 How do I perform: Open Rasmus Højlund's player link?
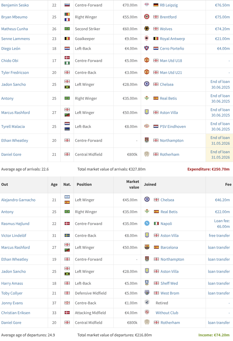[x=15, y=224]
